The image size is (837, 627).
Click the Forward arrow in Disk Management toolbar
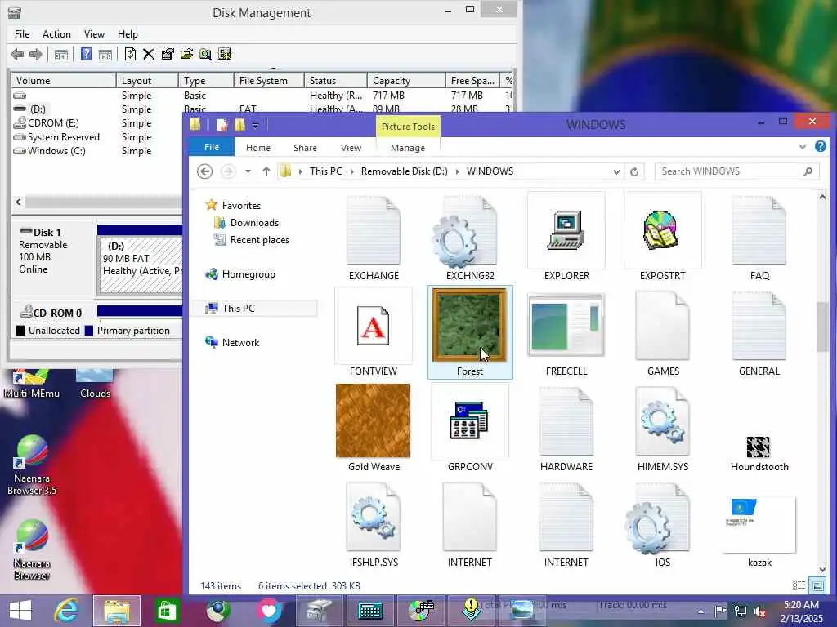(36, 54)
